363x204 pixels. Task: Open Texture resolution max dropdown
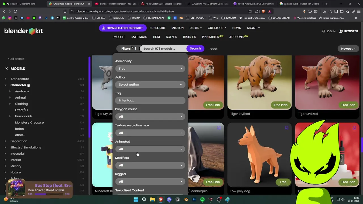(150, 133)
